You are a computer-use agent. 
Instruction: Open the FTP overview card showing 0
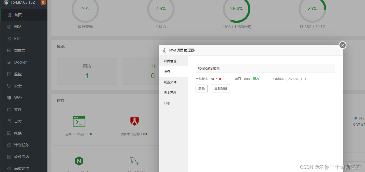(140, 71)
